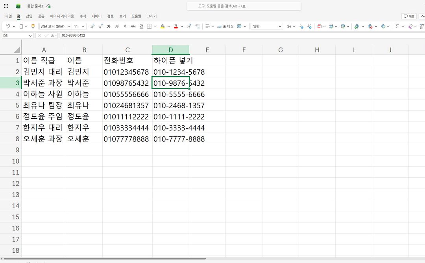
Task: Click the Insert cells icon
Action: click(x=357, y=26)
